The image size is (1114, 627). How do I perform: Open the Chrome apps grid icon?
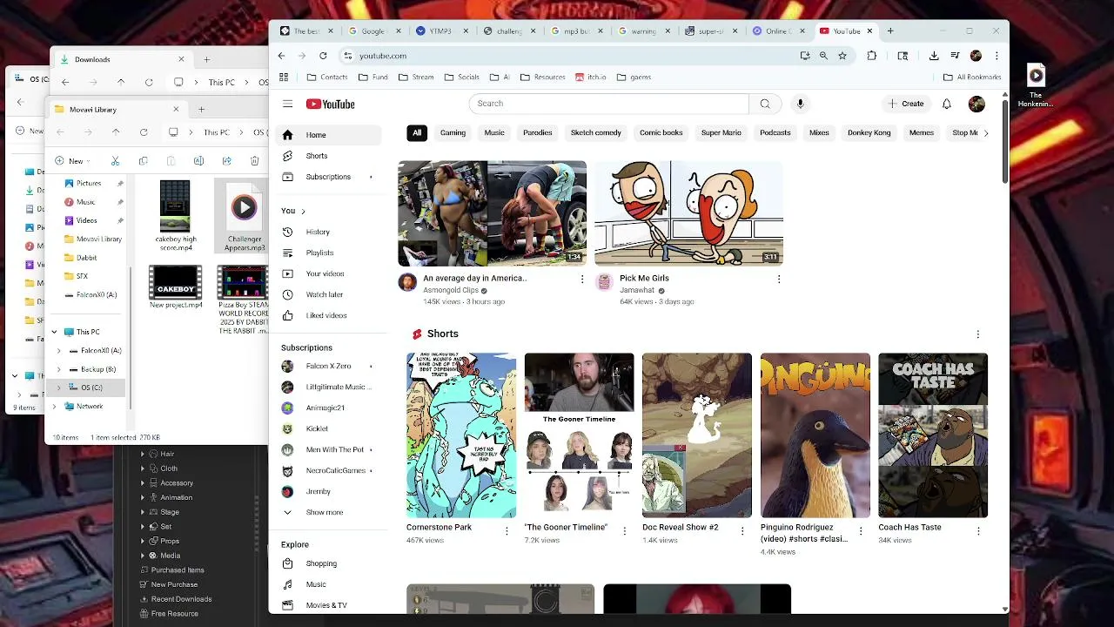[x=283, y=77]
